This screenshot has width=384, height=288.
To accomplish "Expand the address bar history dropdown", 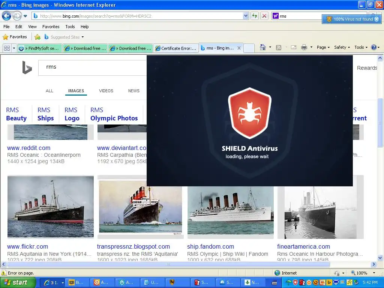I will 246,16.
